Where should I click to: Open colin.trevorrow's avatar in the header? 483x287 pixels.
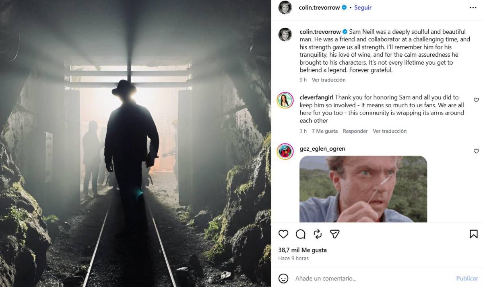click(x=285, y=7)
